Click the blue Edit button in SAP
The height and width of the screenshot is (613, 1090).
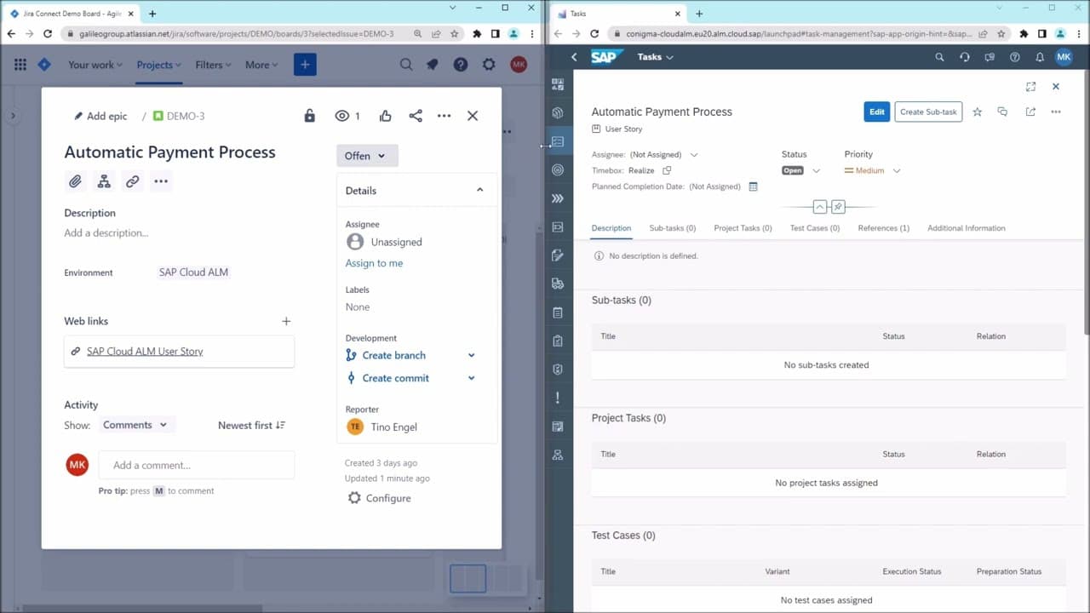click(x=877, y=112)
